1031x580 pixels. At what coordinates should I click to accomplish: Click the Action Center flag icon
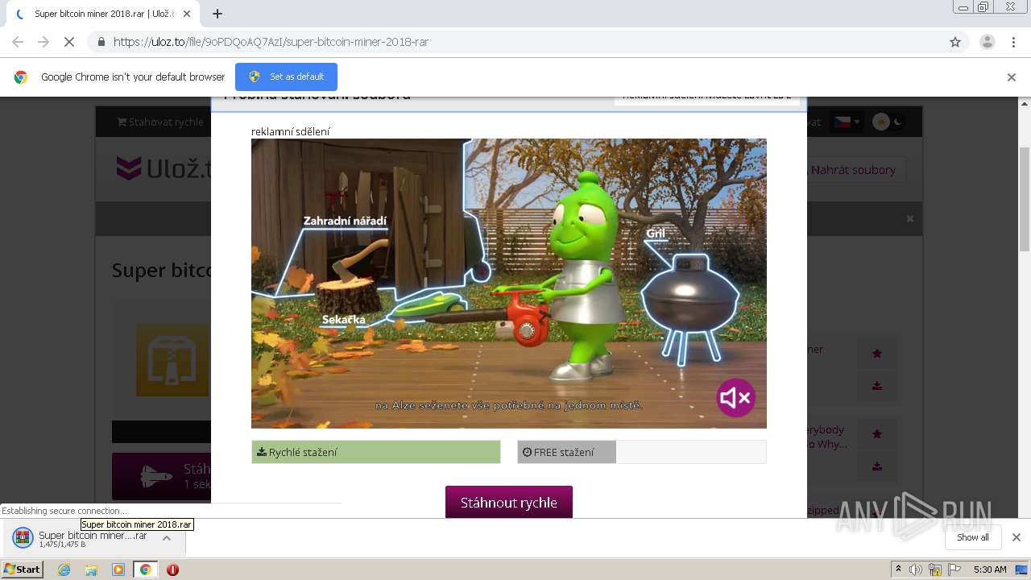tap(954, 570)
